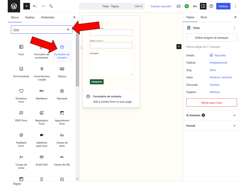Open the Options three-dot menu

(x=235, y=6)
